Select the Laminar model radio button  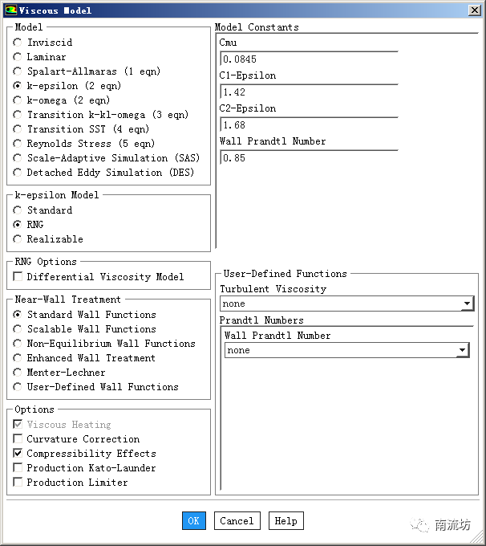click(18, 57)
